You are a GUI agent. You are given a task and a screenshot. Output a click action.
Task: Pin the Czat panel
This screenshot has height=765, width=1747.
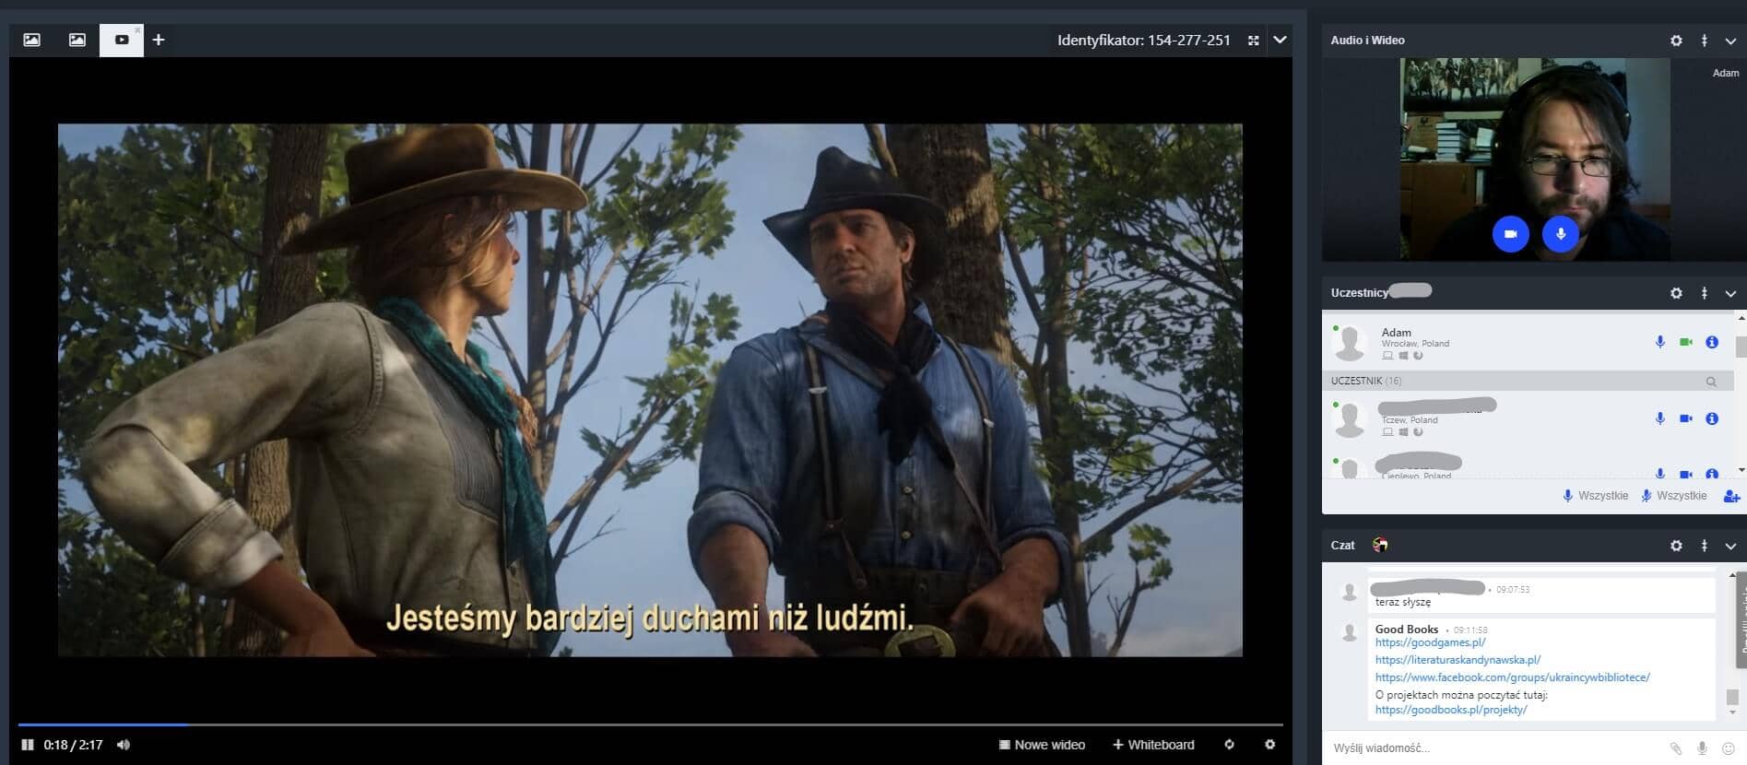pos(1704,546)
